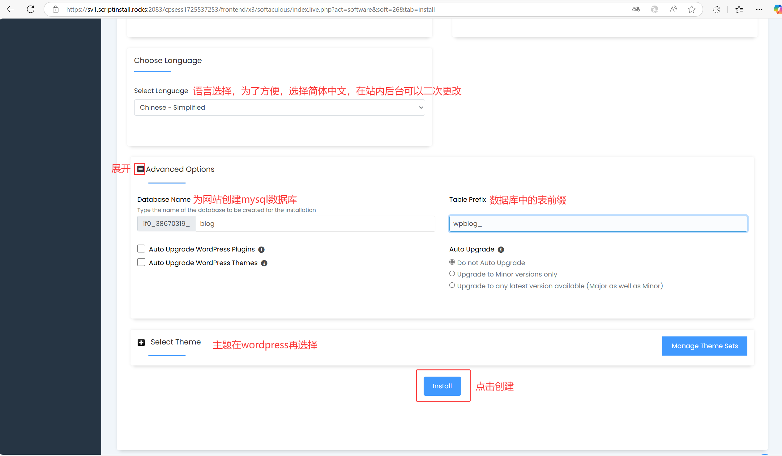Click the browser back arrow
782x456 pixels.
[10, 9]
